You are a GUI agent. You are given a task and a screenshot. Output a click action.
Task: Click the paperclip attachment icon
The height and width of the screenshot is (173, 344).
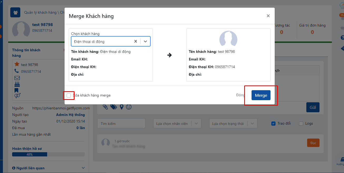tap(105, 107)
